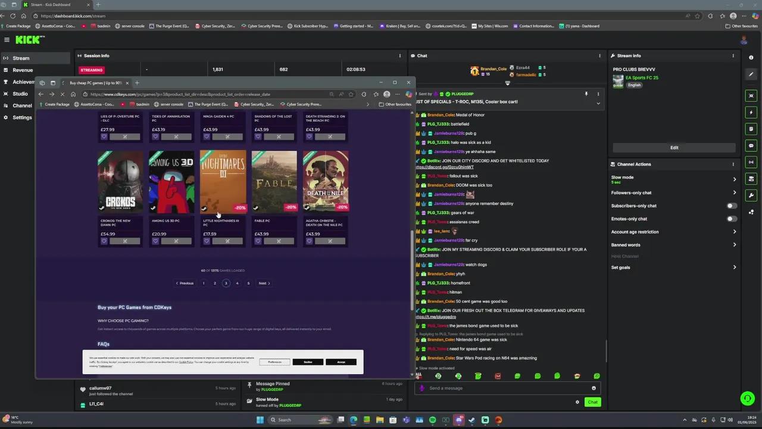The image size is (762, 429).
Task: Click the wrench icon in right sidebar
Action: 751,195
